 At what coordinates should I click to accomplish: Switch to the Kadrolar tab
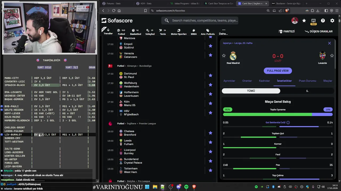point(264,81)
